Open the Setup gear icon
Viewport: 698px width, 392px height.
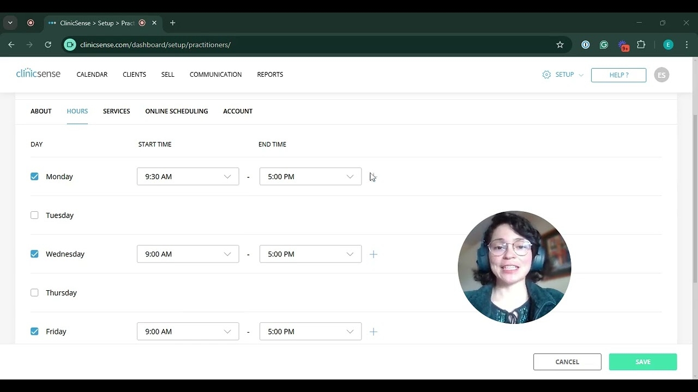click(546, 75)
